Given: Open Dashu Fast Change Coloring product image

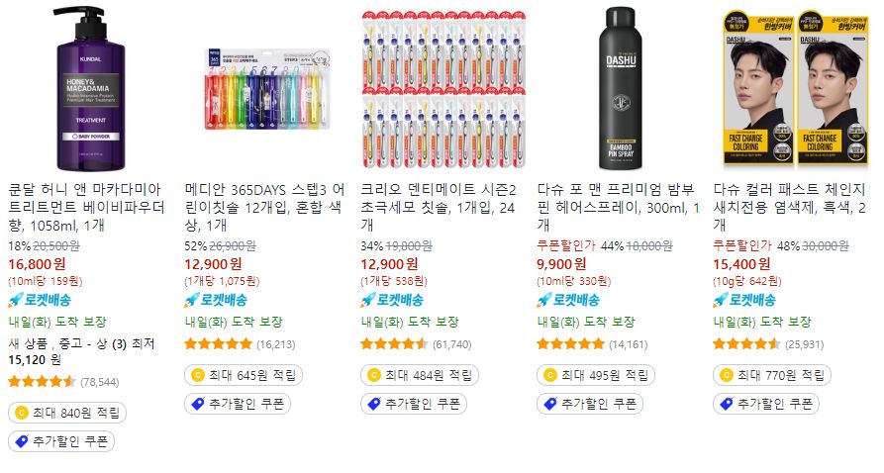Looking at the screenshot, I should [796, 88].
